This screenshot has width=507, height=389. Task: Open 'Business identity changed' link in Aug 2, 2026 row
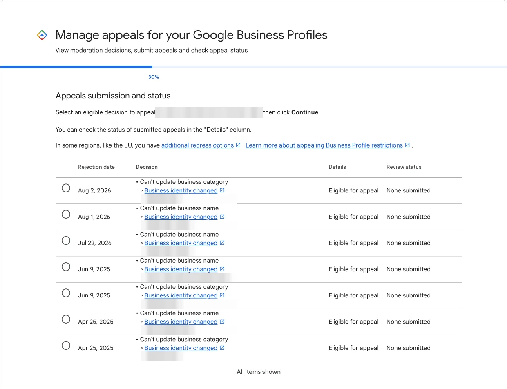click(181, 190)
